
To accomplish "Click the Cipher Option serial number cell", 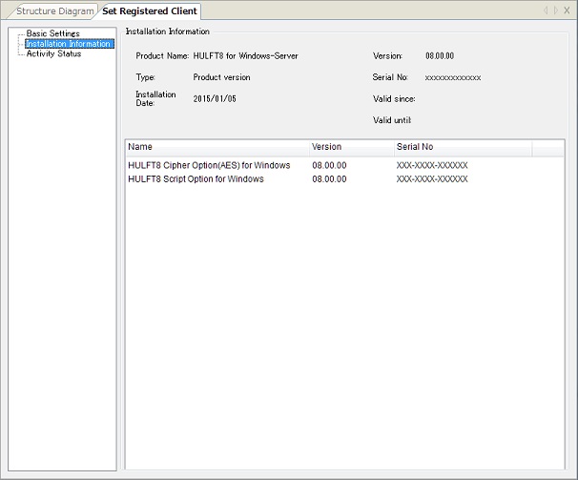I will tap(432, 165).
